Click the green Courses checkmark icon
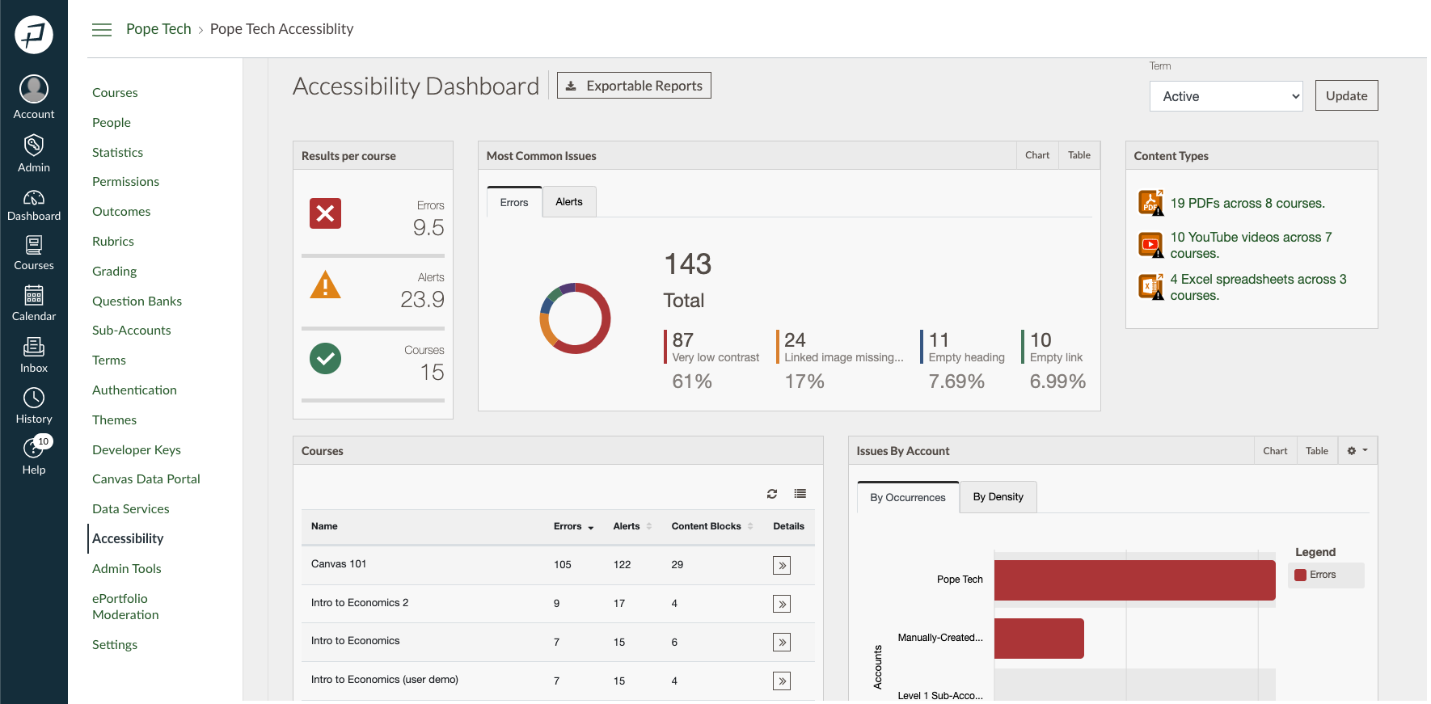This screenshot has width=1431, height=704. click(x=325, y=358)
